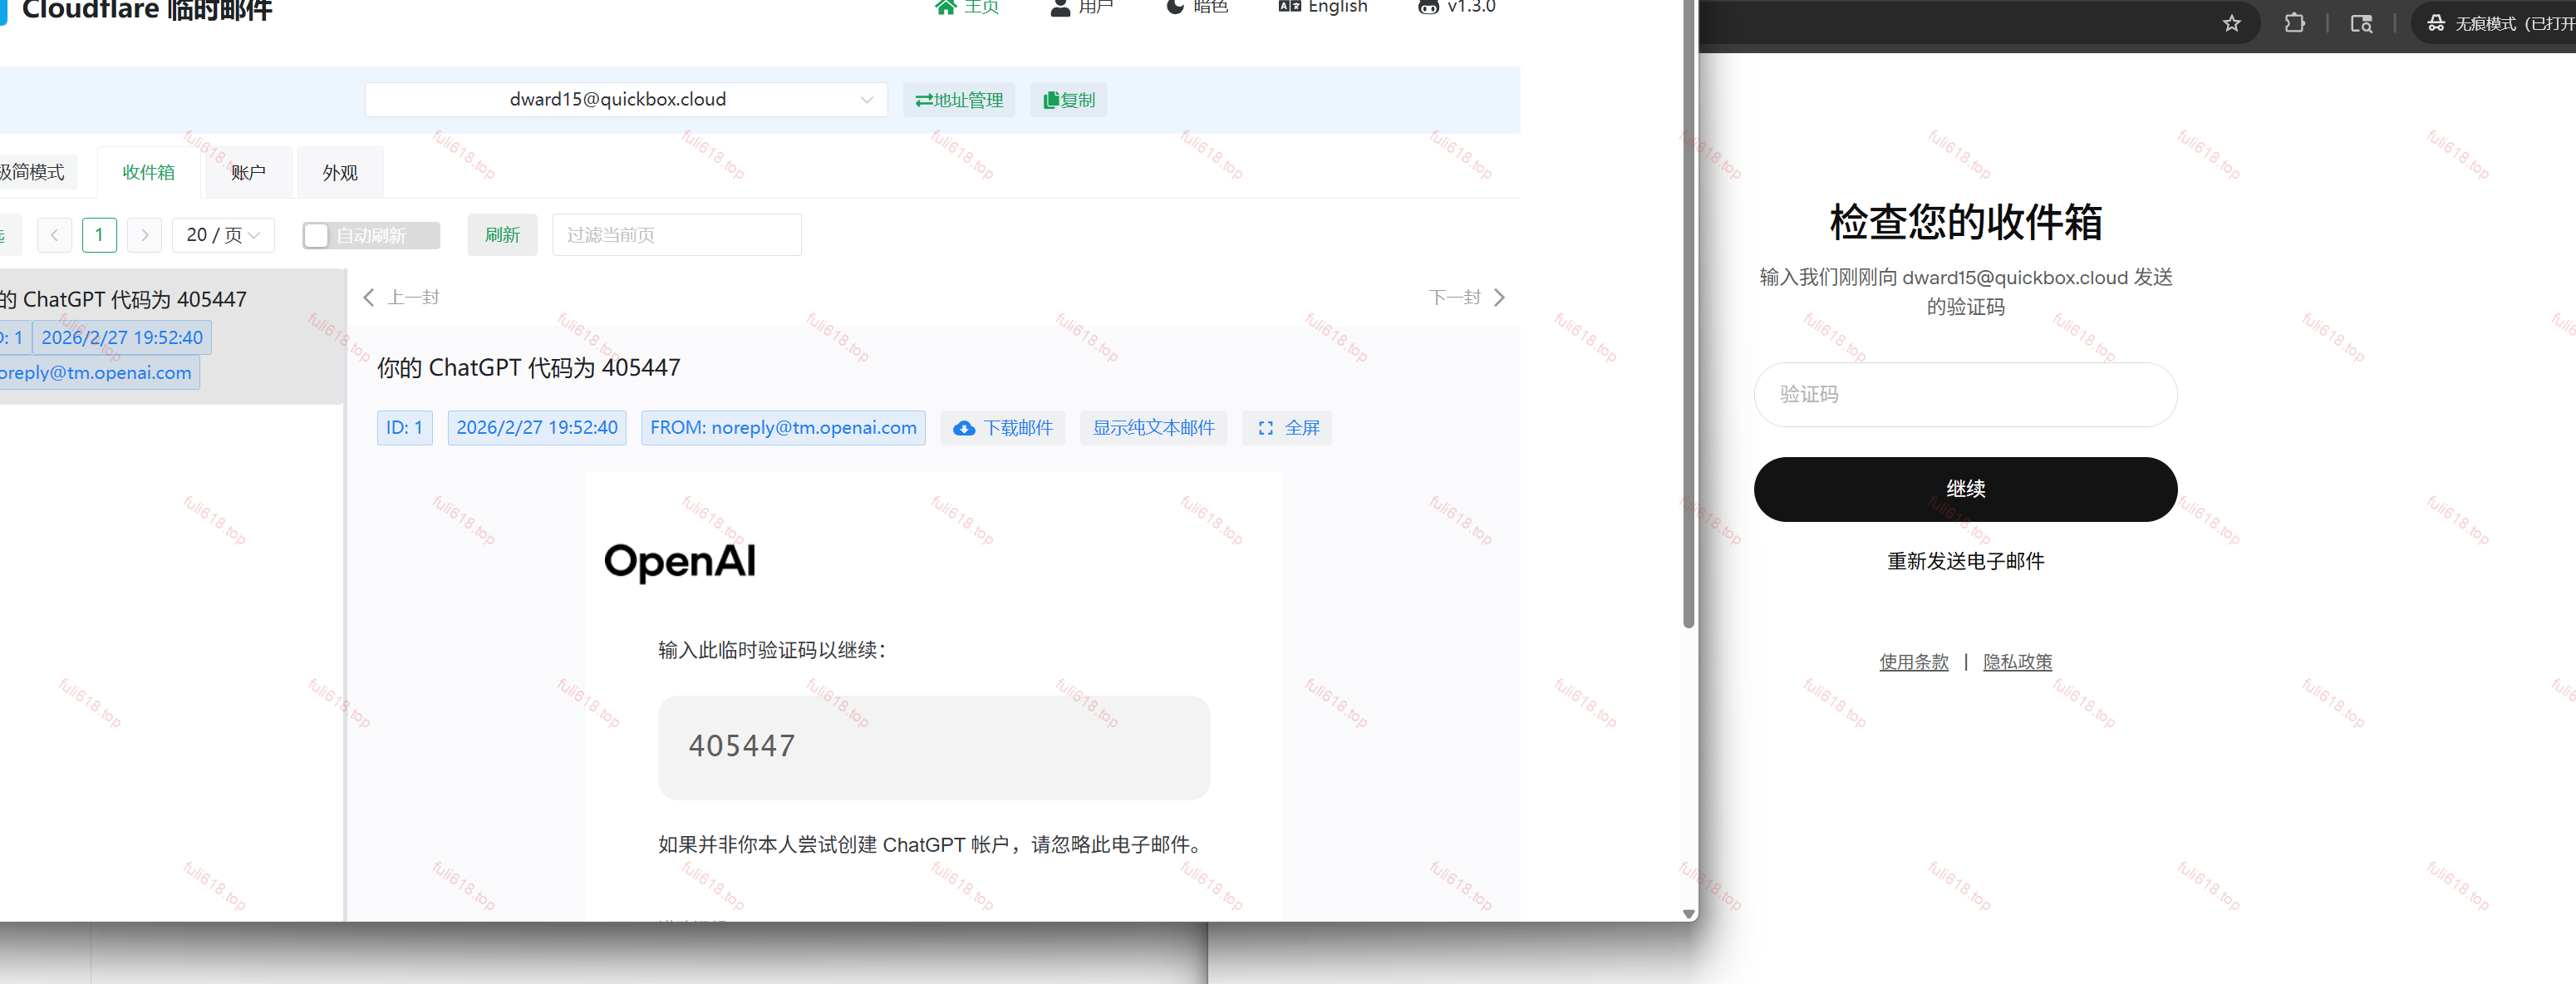Image resolution: width=2576 pixels, height=984 pixels.
Task: Go to previous page of inbox
Action: [54, 235]
